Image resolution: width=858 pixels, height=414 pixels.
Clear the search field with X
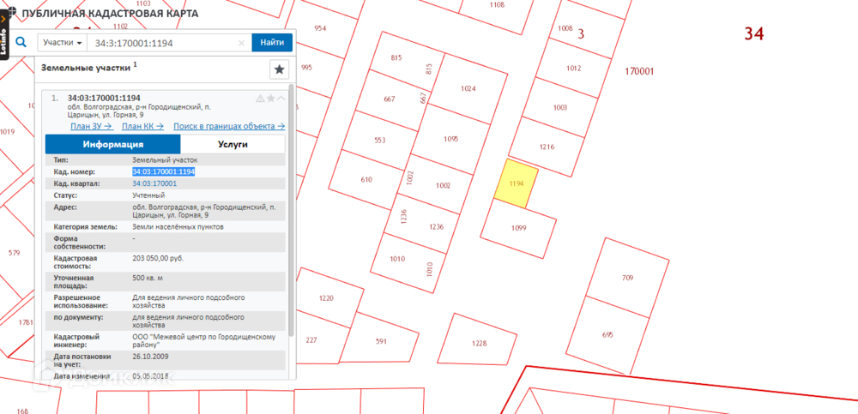point(241,43)
